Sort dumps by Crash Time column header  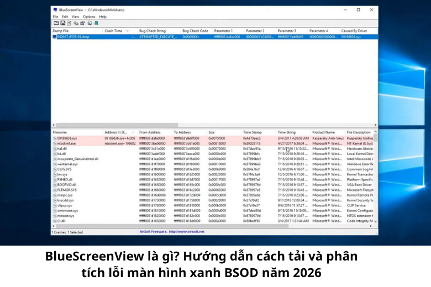pos(120,31)
